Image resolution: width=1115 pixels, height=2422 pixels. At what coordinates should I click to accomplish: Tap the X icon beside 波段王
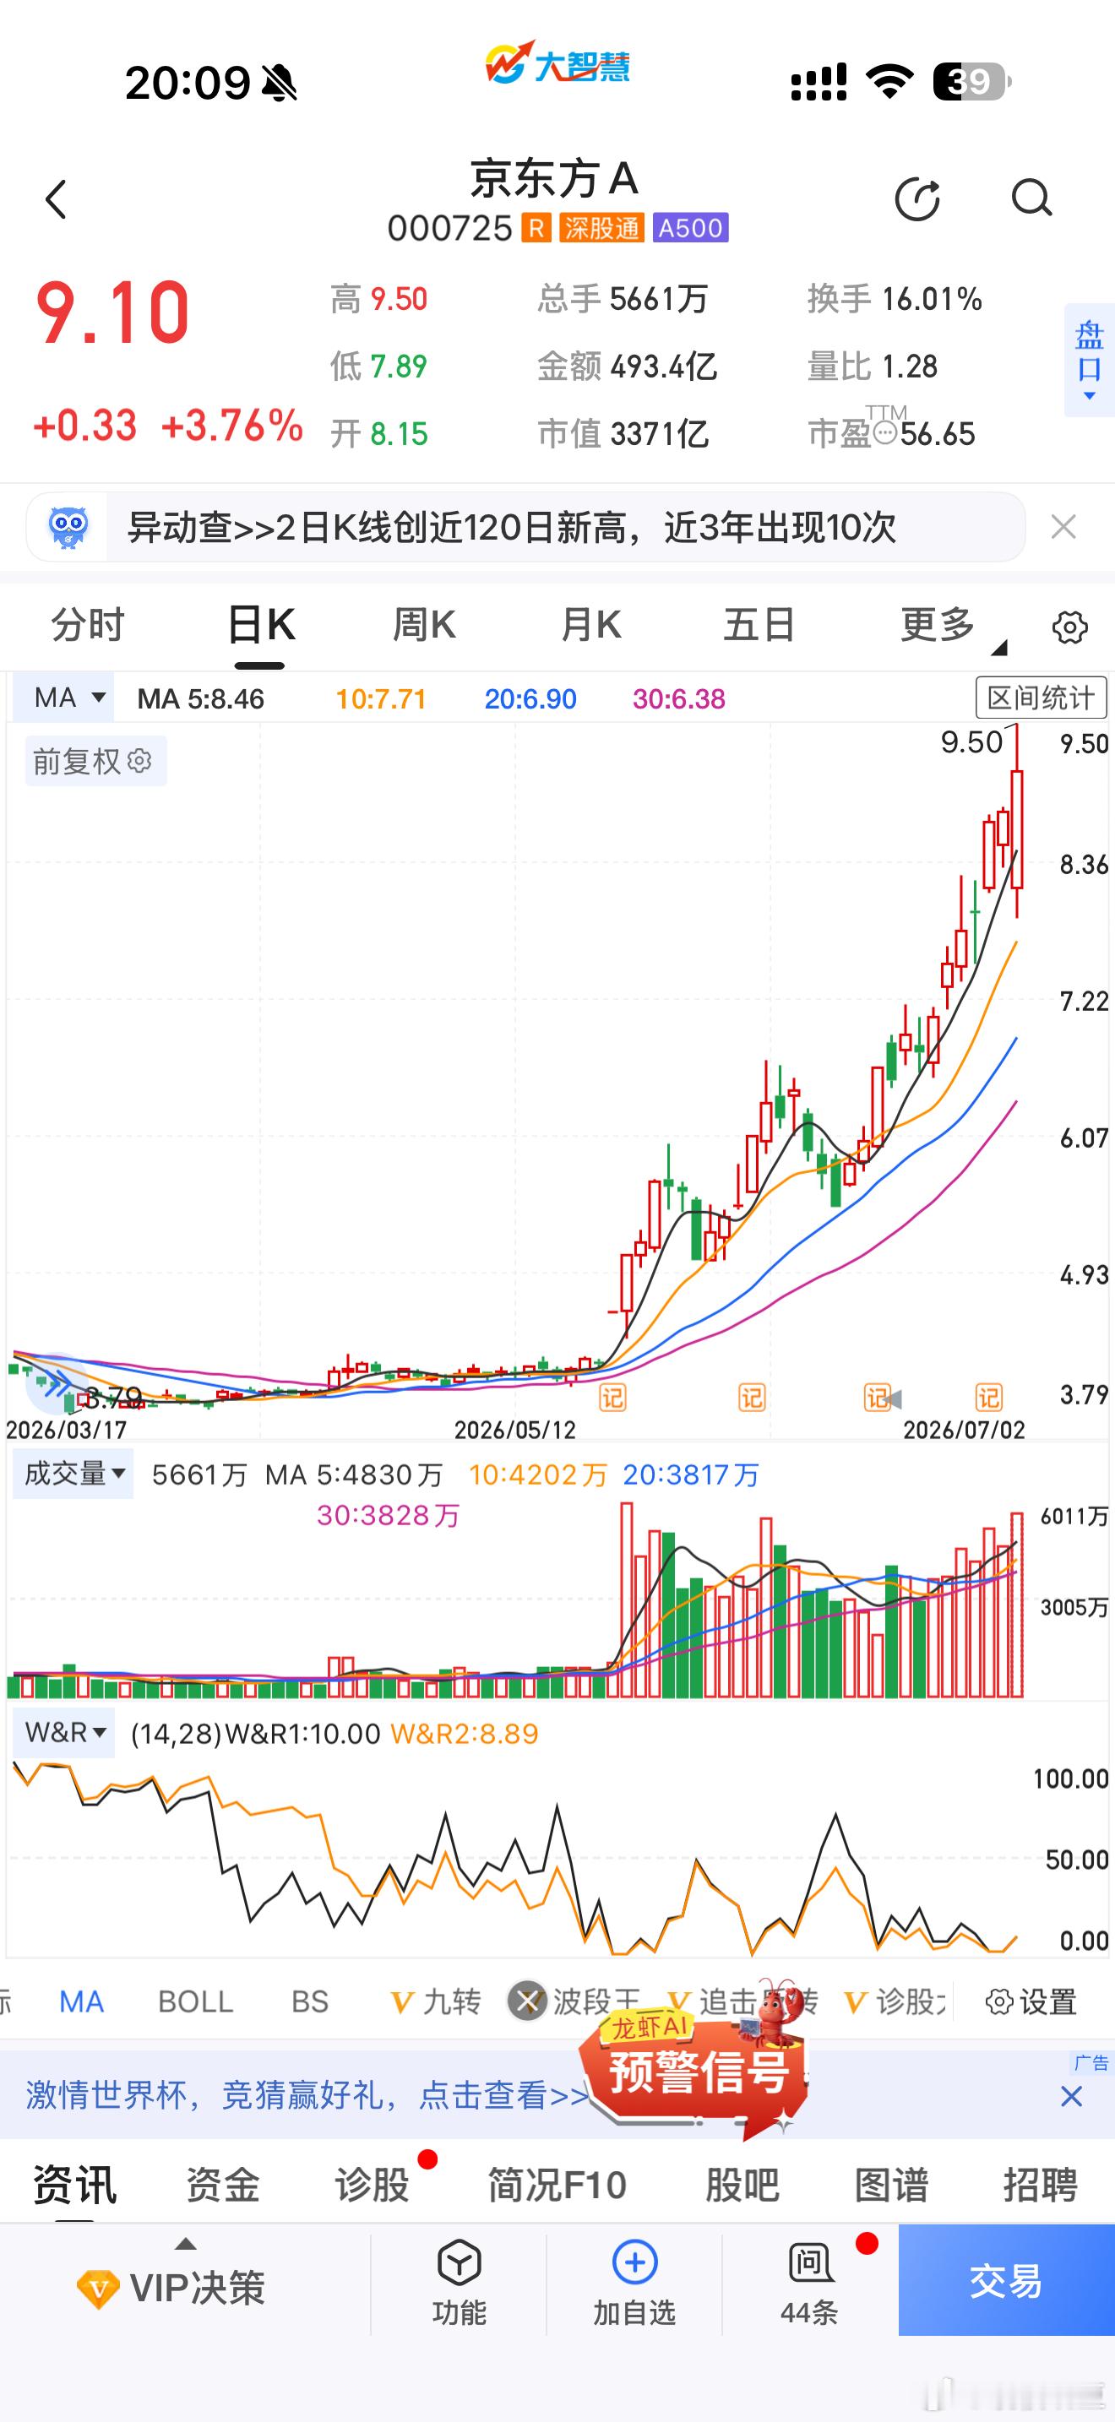click(x=527, y=2001)
